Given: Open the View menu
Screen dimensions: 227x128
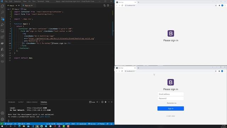Looking at the screenshot, I should (x=24, y=1).
